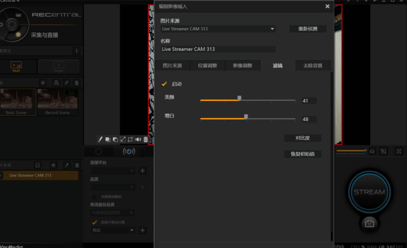Switch to the 去除背景 tab
The image size is (407, 248).
point(313,66)
